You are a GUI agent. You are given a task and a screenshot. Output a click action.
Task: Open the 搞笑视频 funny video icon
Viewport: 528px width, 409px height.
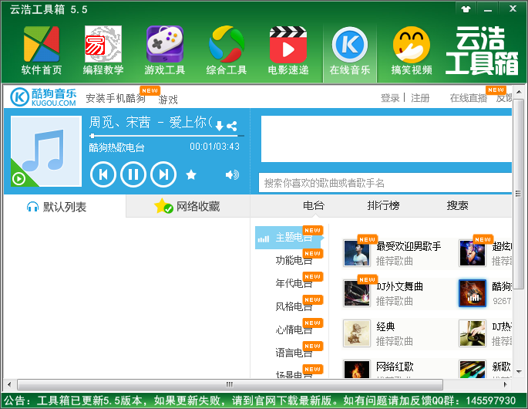(x=412, y=51)
